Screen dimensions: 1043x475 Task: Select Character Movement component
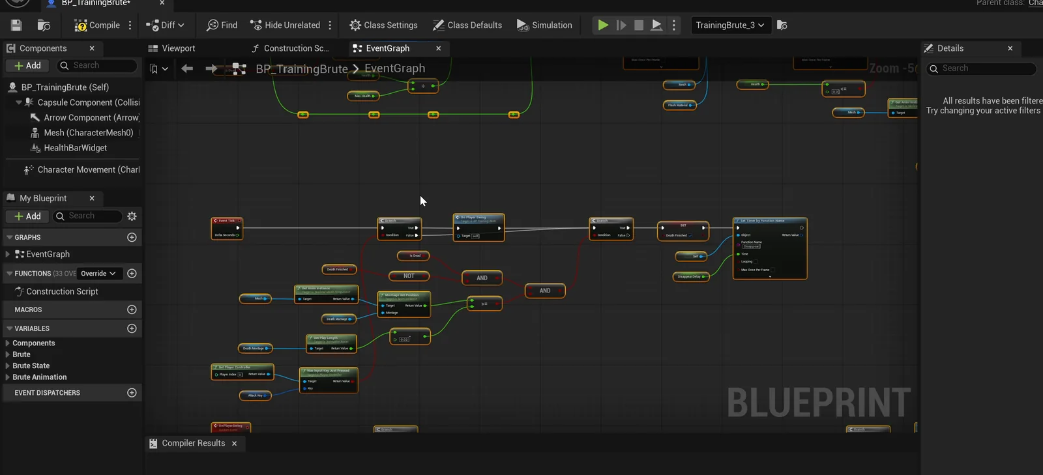click(82, 170)
